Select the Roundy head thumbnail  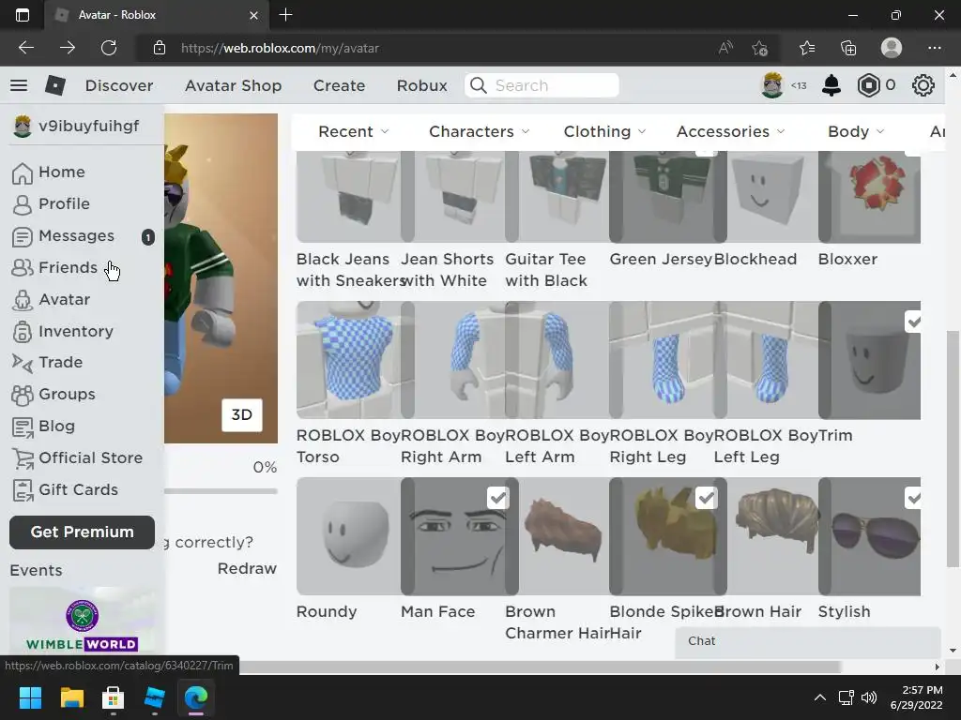348,535
